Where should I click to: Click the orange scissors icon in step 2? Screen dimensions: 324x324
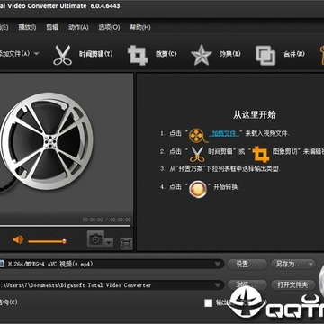197,154
